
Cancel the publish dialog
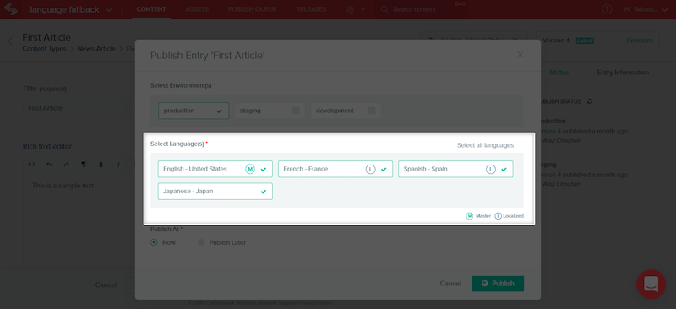[x=450, y=284]
